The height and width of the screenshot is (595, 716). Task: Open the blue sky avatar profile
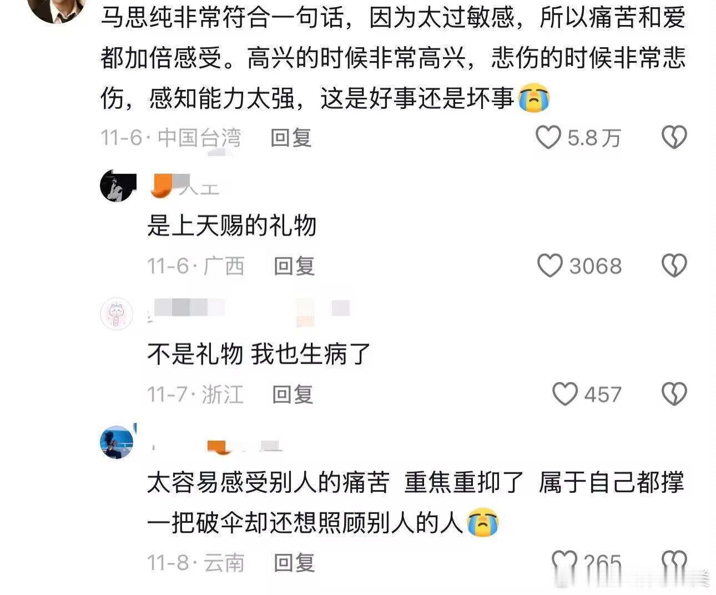[117, 442]
